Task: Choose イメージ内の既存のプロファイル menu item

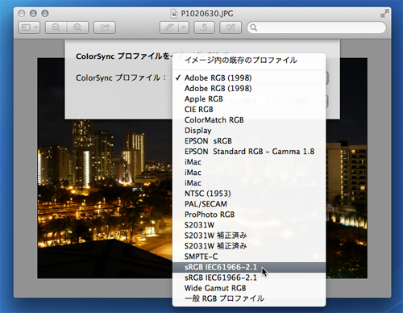Action: [x=249, y=60]
